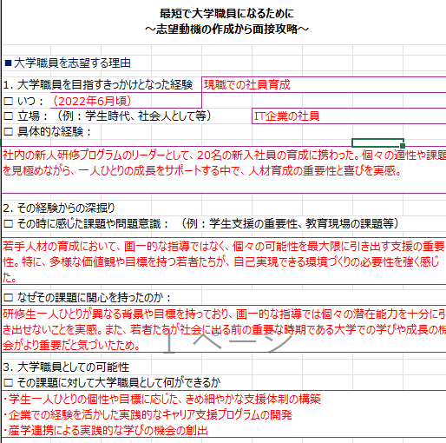This screenshot has width=446, height=443.
Task: Click bullet ・産学連携による実践的な学びの機会の創出
Action: pos(106,430)
